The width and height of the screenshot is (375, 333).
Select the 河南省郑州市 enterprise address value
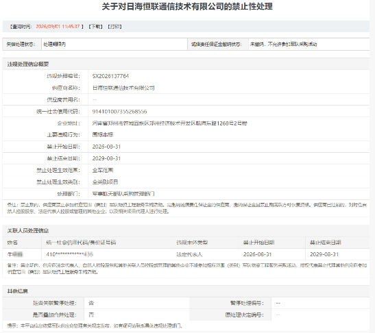169,123
